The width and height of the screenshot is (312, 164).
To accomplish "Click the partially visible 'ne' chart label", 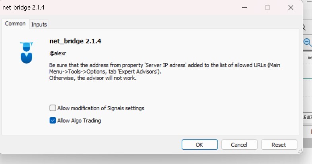I will pyautogui.click(x=309, y=57).
